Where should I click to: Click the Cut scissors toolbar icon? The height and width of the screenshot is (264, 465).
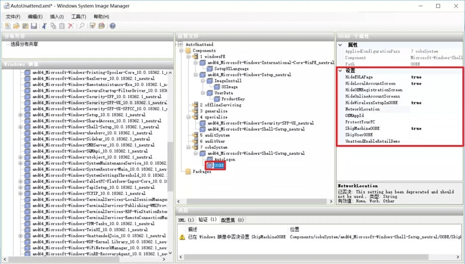[x=44, y=26]
